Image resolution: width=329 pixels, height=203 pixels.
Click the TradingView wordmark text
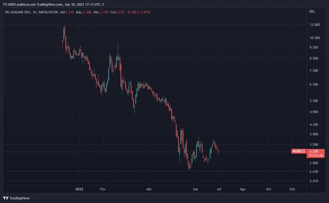click(x=19, y=198)
